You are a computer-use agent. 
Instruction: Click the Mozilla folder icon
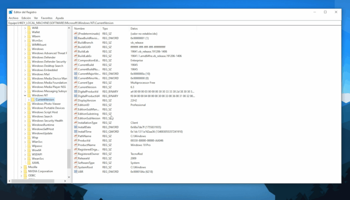tap(25, 167)
